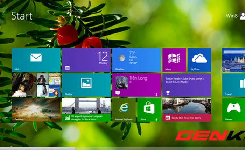Open the People tile with photo collage
Viewport: 245px width, 150px height.
36,85
